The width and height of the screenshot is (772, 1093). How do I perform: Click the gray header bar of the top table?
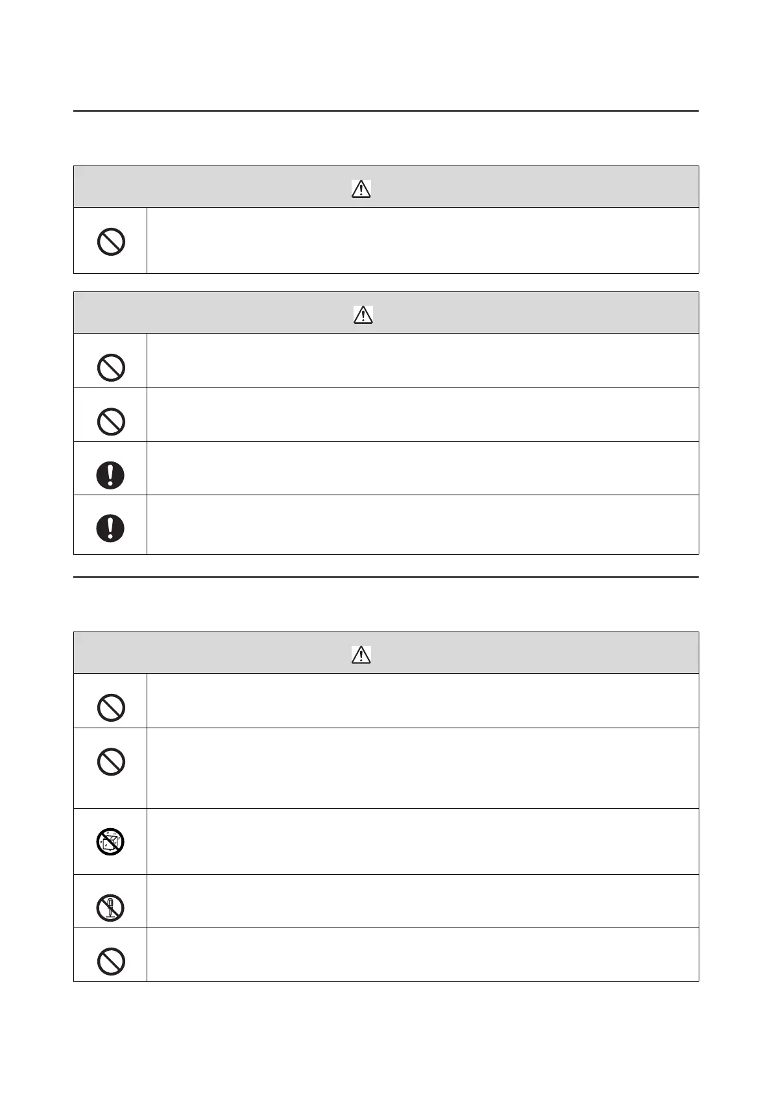[386, 187]
